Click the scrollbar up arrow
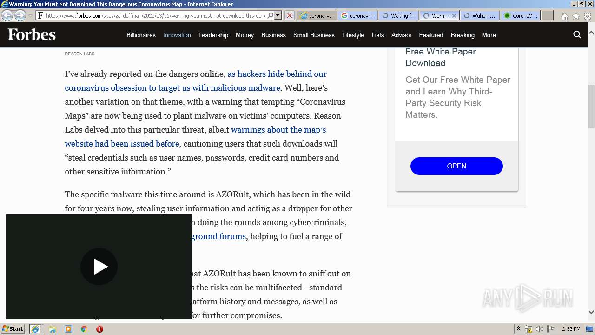This screenshot has width=595, height=335. 591,33
